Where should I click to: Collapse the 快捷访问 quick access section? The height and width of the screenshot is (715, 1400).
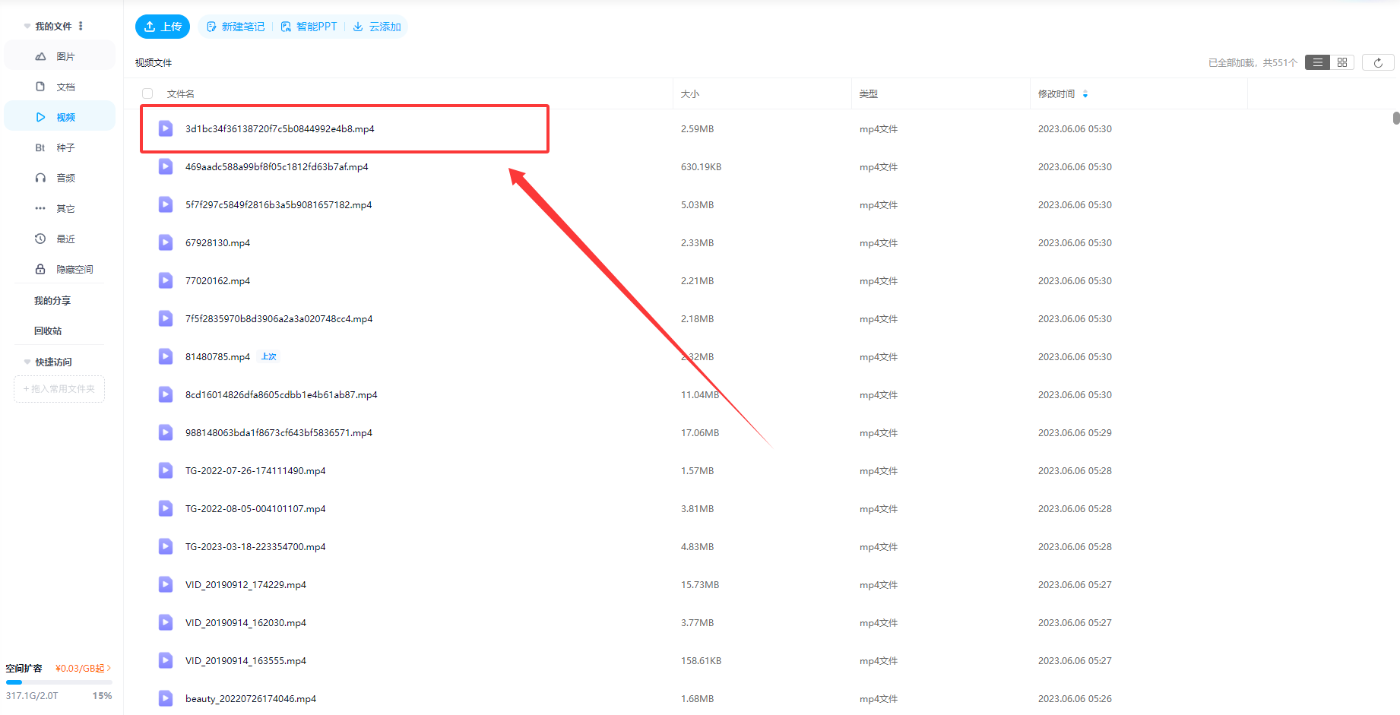pos(27,362)
